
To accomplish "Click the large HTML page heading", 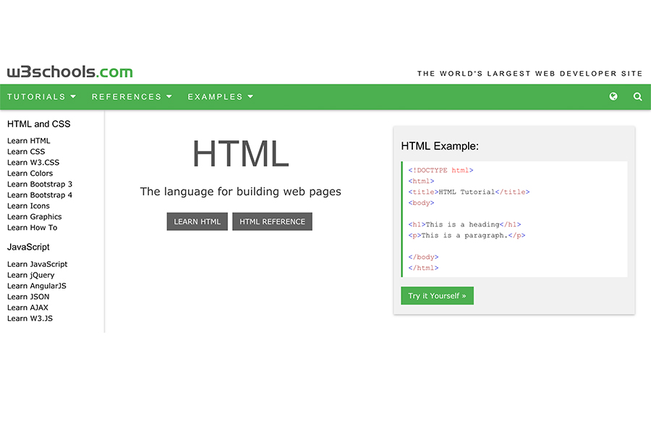I will tap(240, 153).
